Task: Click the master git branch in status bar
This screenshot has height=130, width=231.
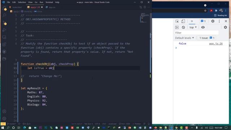Action: (11, 124)
